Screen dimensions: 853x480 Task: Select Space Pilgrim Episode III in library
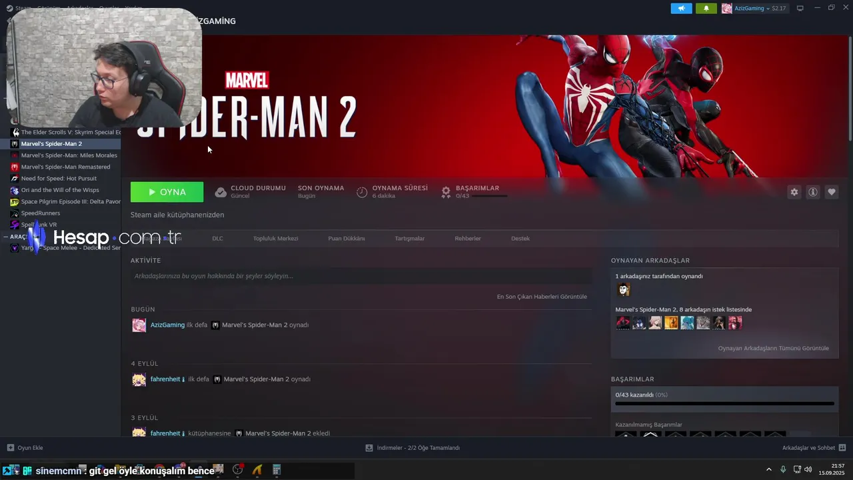pos(65,201)
